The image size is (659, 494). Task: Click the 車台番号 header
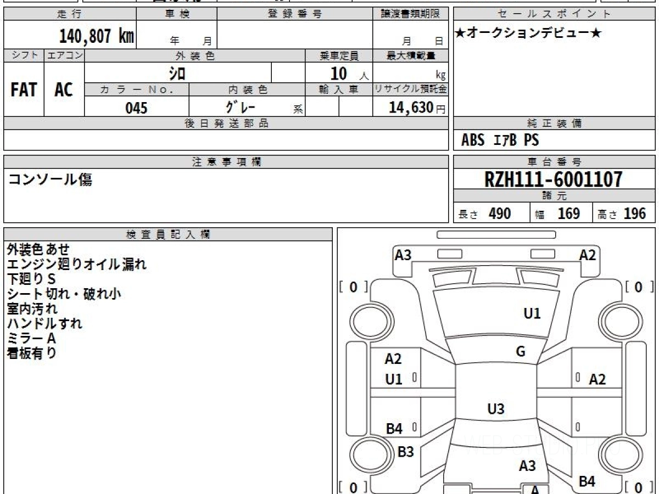[x=554, y=162]
